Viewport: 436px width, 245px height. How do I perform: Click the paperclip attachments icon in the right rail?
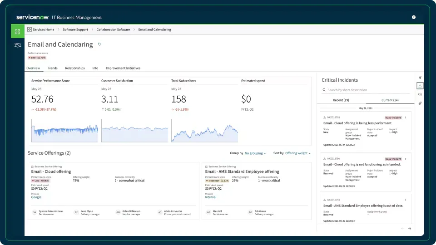(420, 103)
